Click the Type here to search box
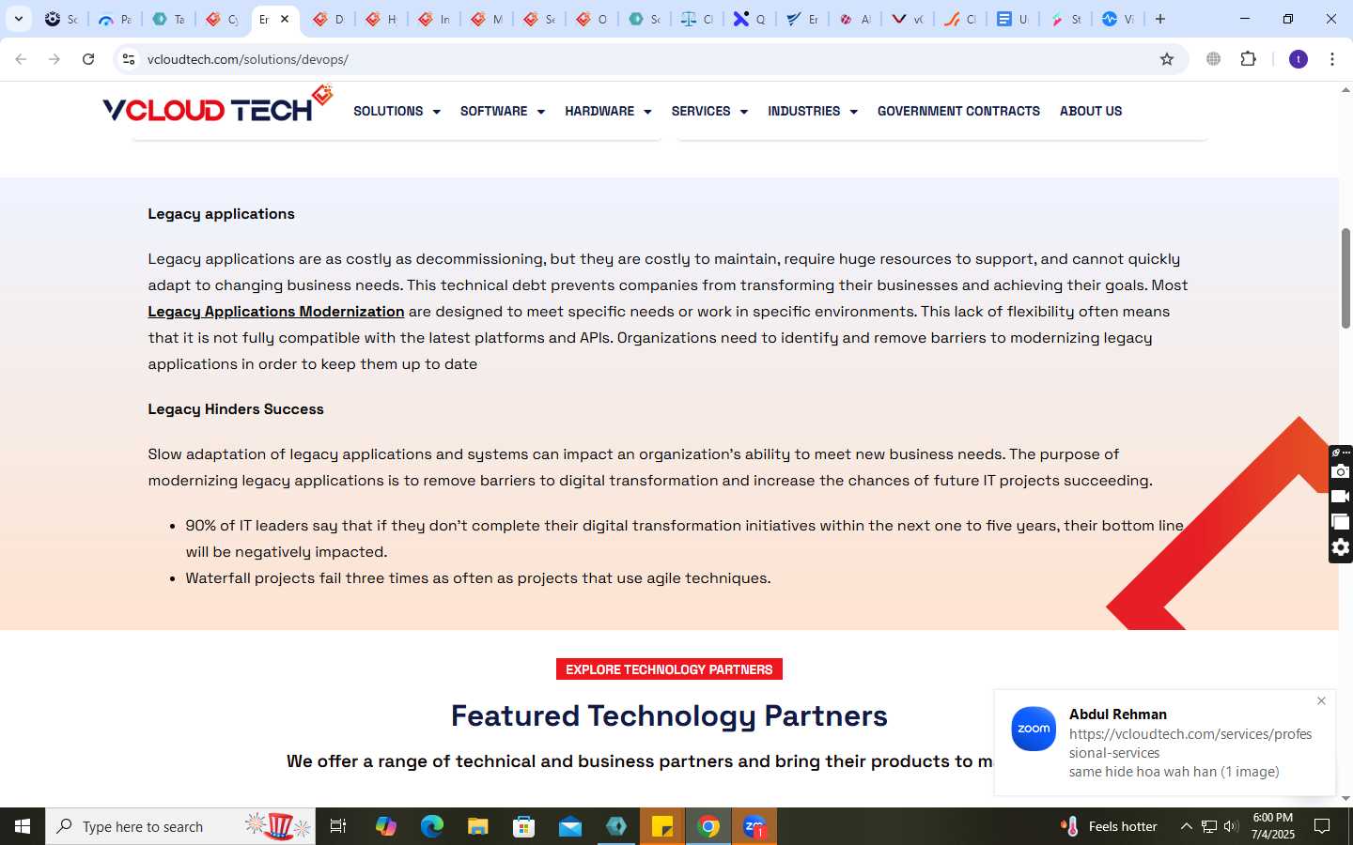The image size is (1353, 845). [x=180, y=826]
